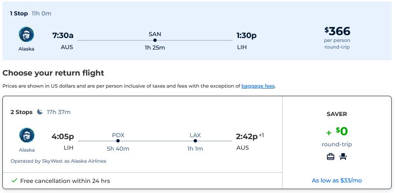Image resolution: width=395 pixels, height=193 pixels.
Task: Click the Alaska logo on the outbound flight
Action: click(x=26, y=34)
